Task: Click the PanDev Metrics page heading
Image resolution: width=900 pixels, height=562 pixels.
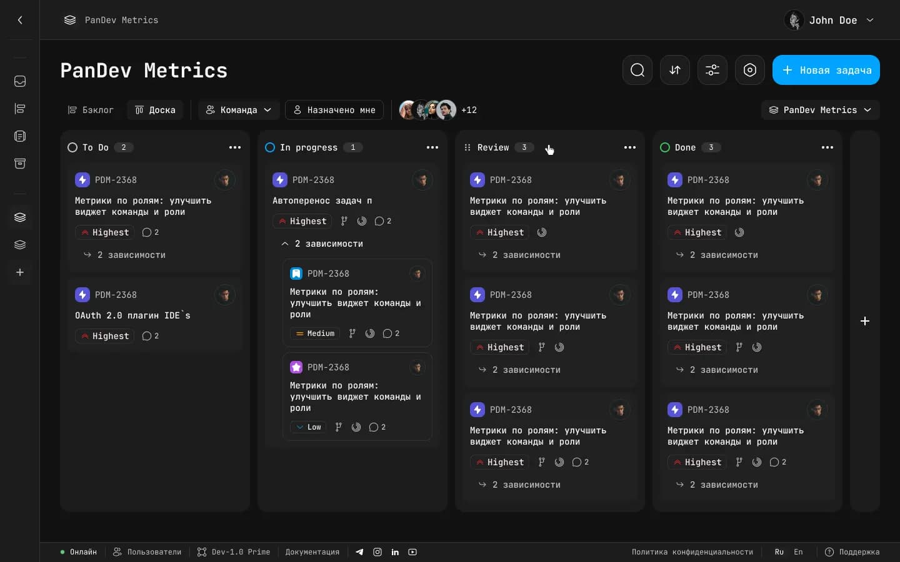Action: (144, 70)
